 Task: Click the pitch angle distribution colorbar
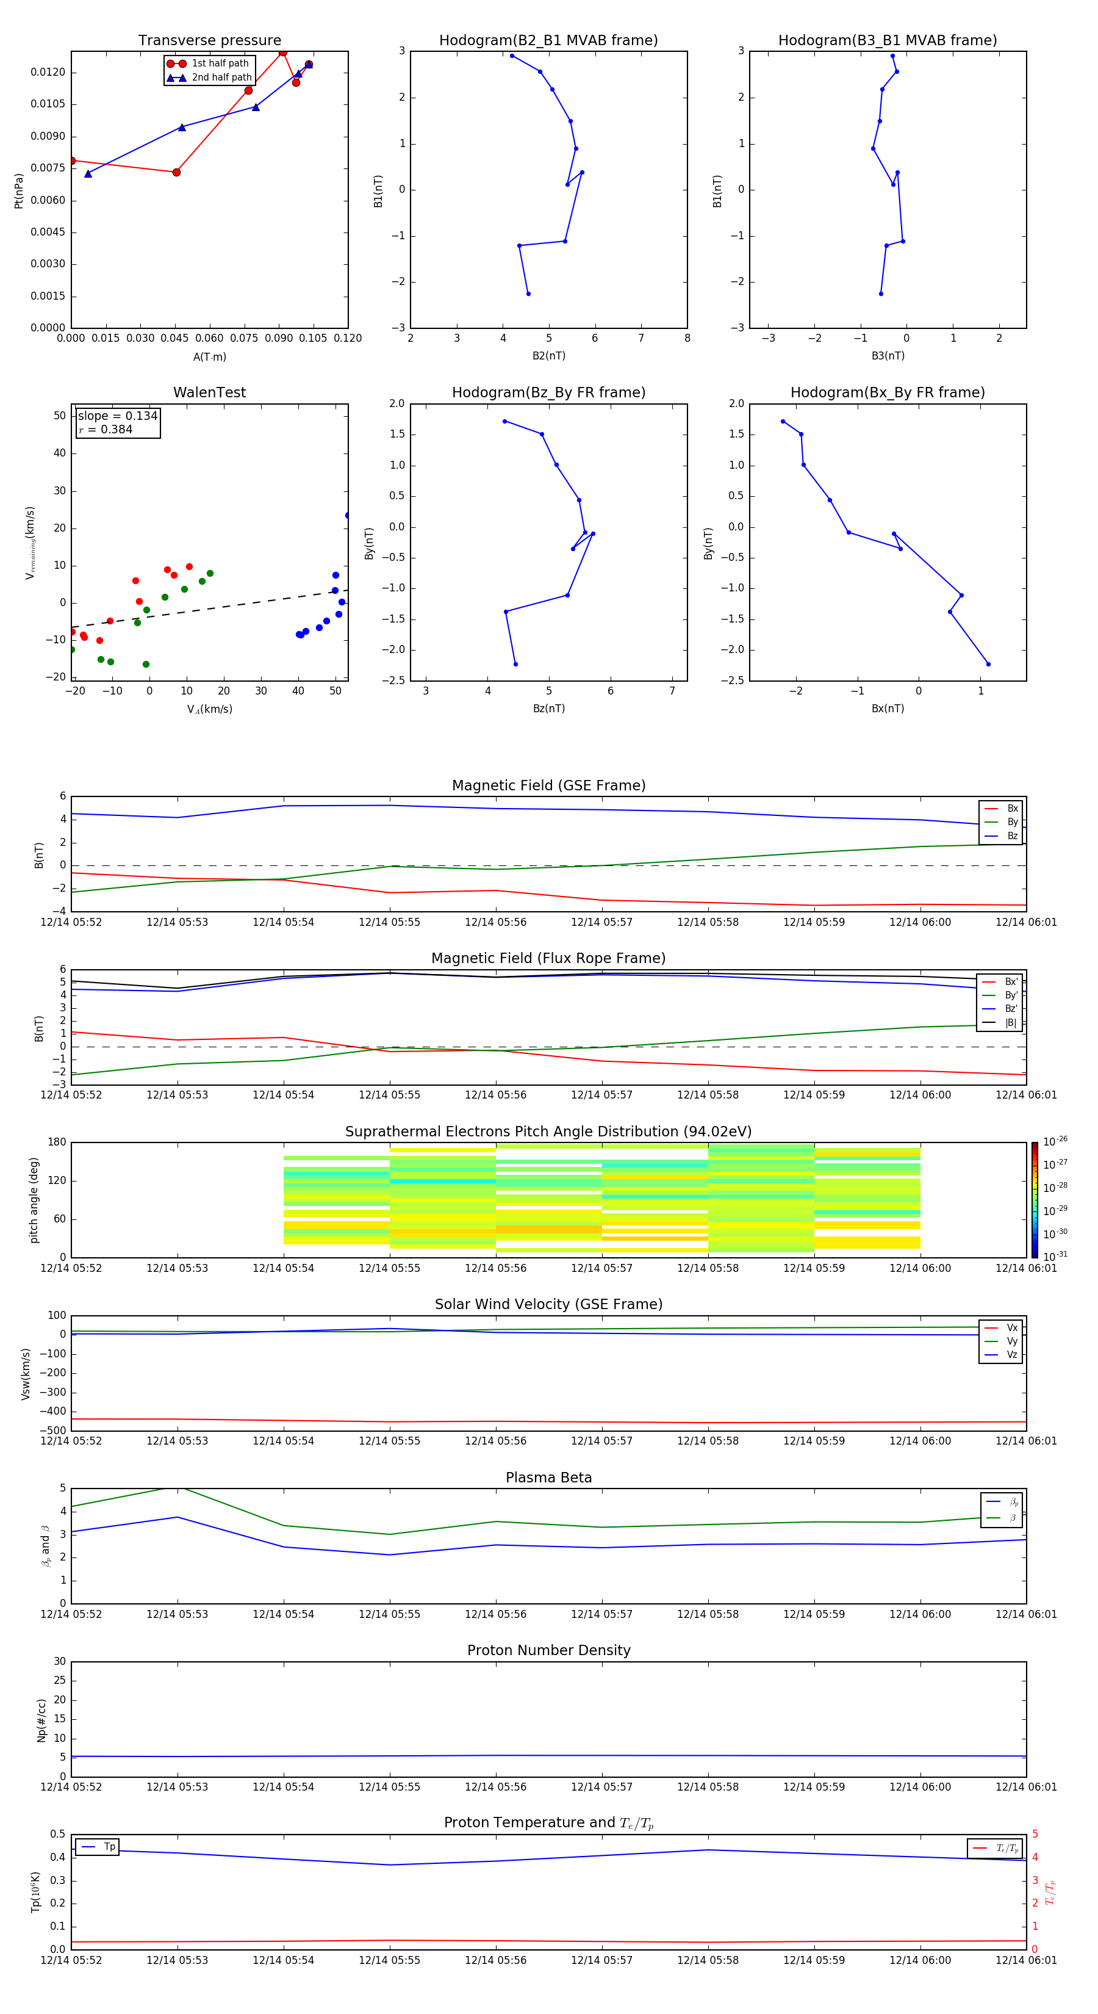pos(1035,1200)
